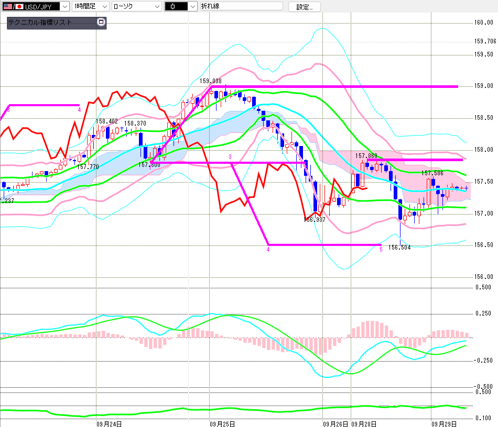This screenshot has width=498, height=427.
Task: Click the 158.370 price label
Action: pyautogui.click(x=135, y=123)
